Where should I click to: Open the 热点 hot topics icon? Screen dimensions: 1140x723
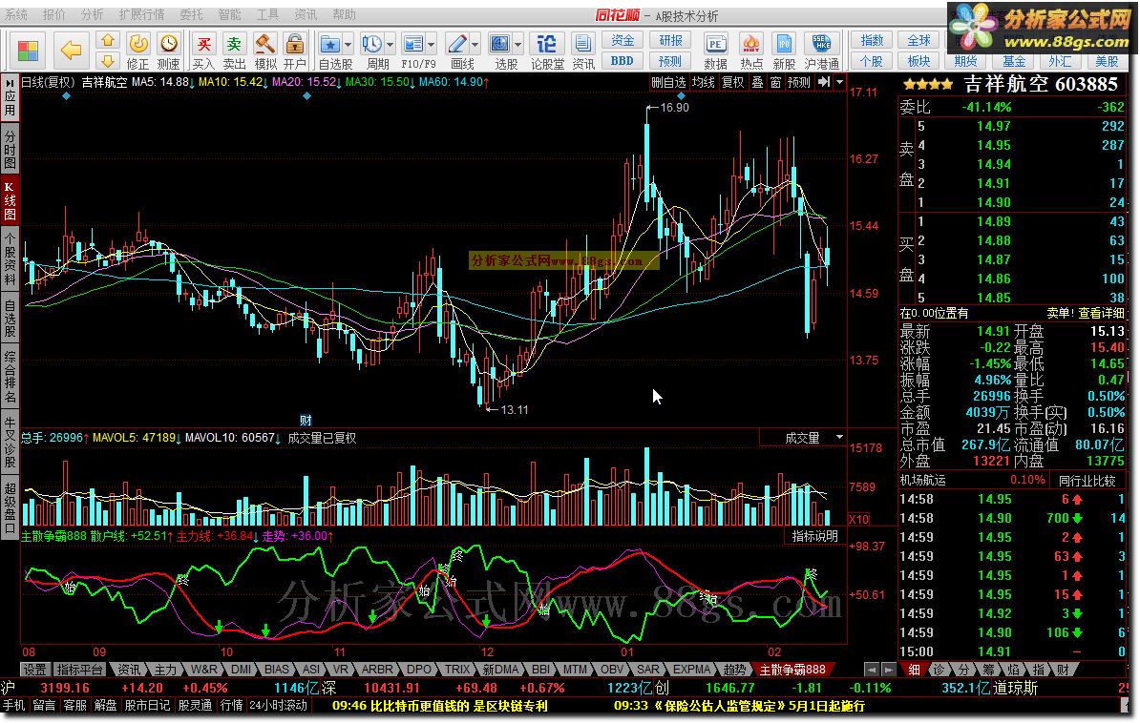coord(751,52)
